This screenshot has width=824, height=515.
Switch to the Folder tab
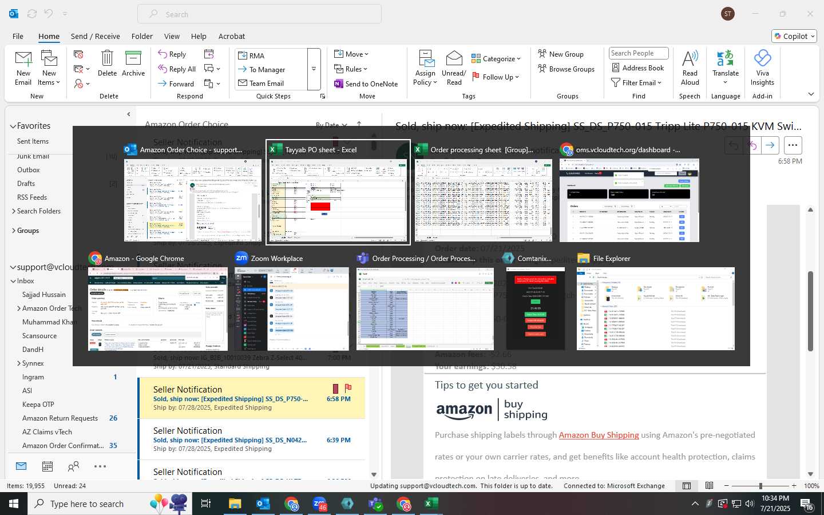[142, 36]
